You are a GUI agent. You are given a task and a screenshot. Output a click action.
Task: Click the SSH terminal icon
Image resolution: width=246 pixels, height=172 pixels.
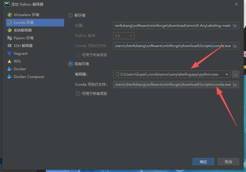[10, 46]
